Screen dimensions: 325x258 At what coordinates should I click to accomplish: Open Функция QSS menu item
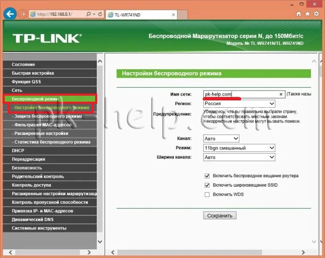tap(50, 82)
